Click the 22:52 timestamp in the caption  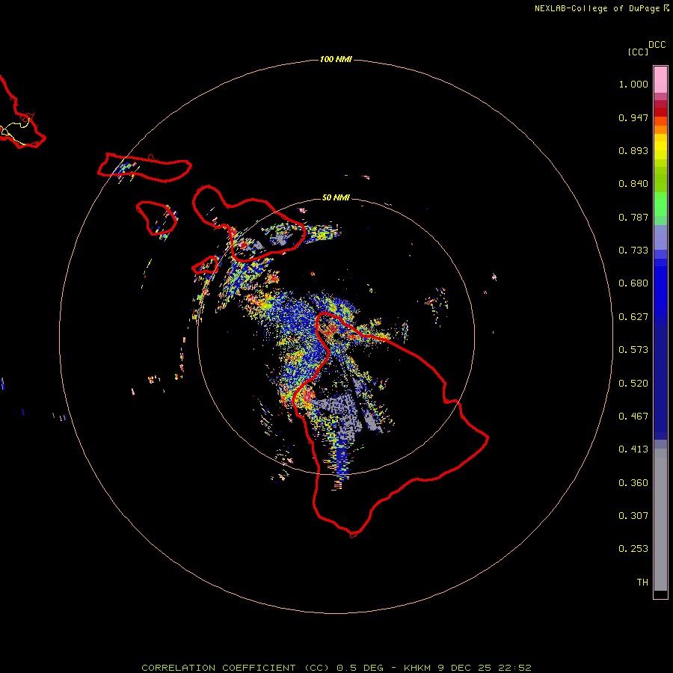(x=514, y=668)
